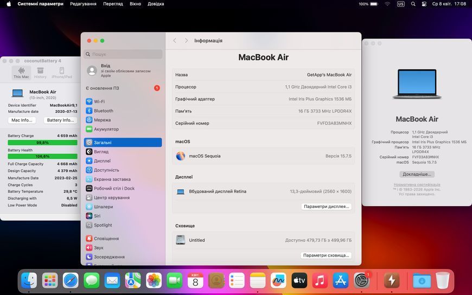Viewport: 472px width, 295px height.
Task: Open coconutBattery icon in Dock
Action: click(392, 280)
